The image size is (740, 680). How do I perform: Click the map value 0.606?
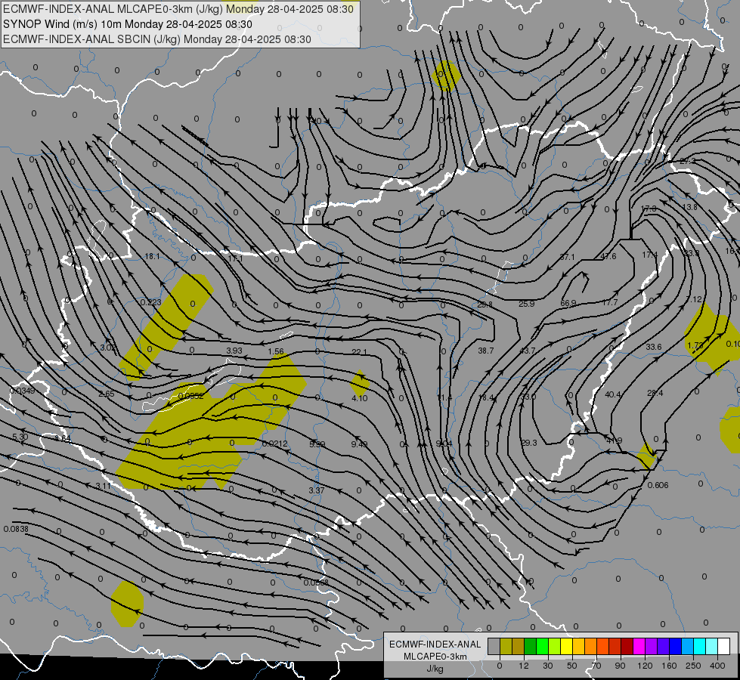tap(658, 485)
